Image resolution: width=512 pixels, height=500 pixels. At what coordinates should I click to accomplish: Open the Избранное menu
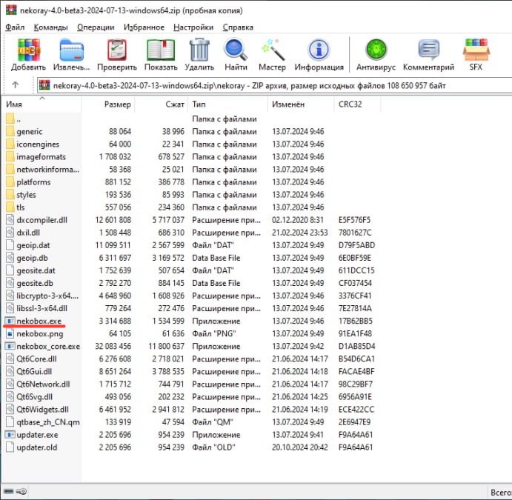coord(144,27)
